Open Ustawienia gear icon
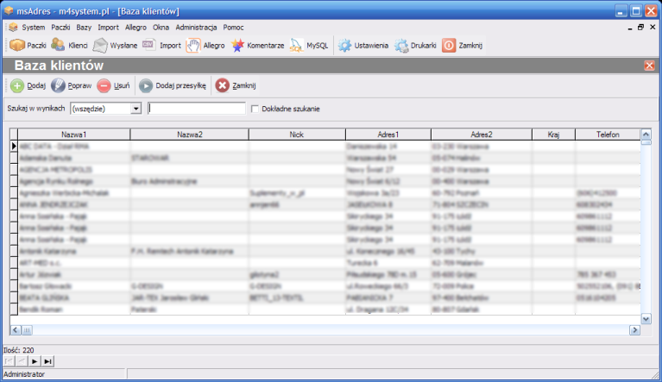The width and height of the screenshot is (662, 382). click(344, 45)
